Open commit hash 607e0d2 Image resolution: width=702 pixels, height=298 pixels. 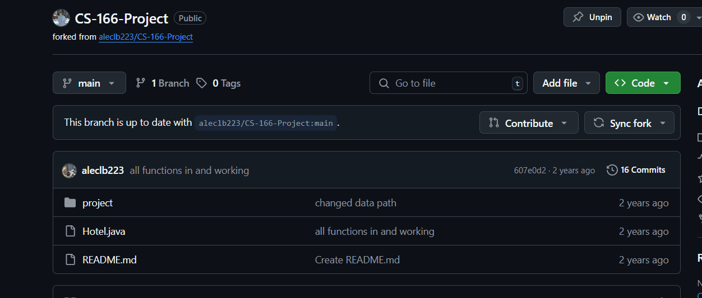530,171
